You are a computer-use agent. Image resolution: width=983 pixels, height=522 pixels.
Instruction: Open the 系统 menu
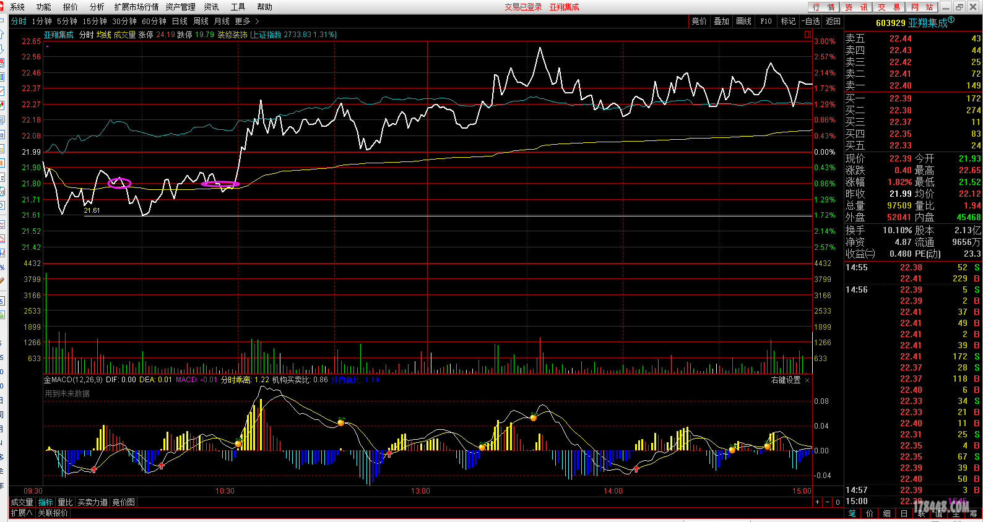18,7
